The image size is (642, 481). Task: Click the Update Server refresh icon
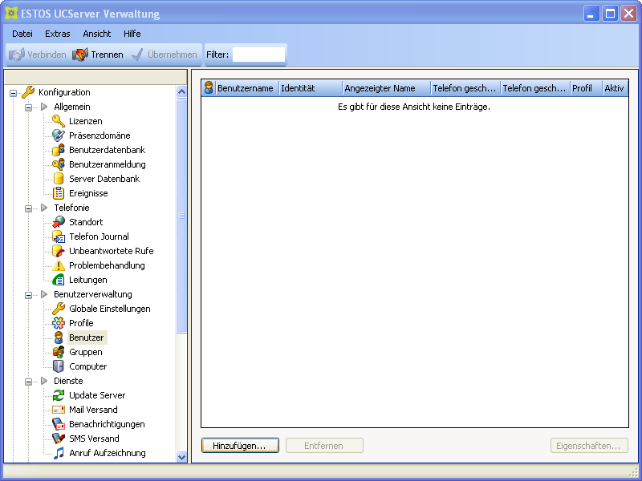coord(59,395)
